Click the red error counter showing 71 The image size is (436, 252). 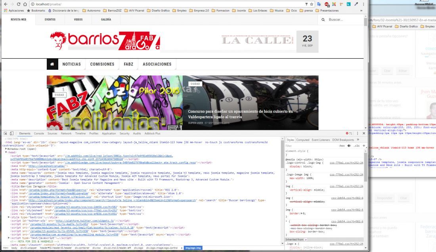(x=349, y=134)
